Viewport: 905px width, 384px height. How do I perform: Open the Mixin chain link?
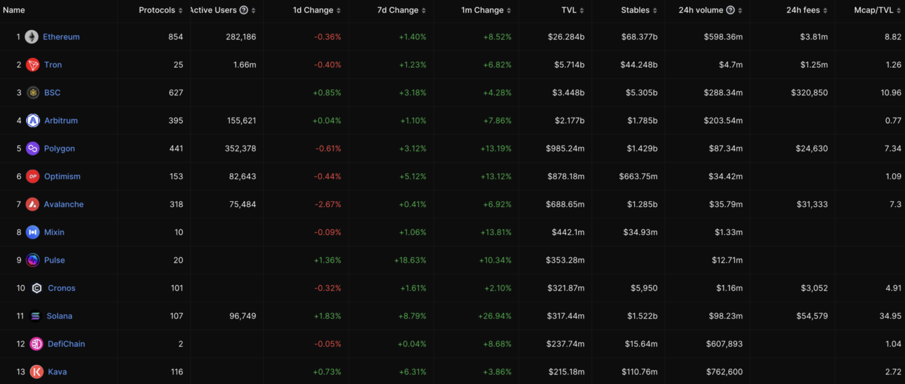coord(54,232)
